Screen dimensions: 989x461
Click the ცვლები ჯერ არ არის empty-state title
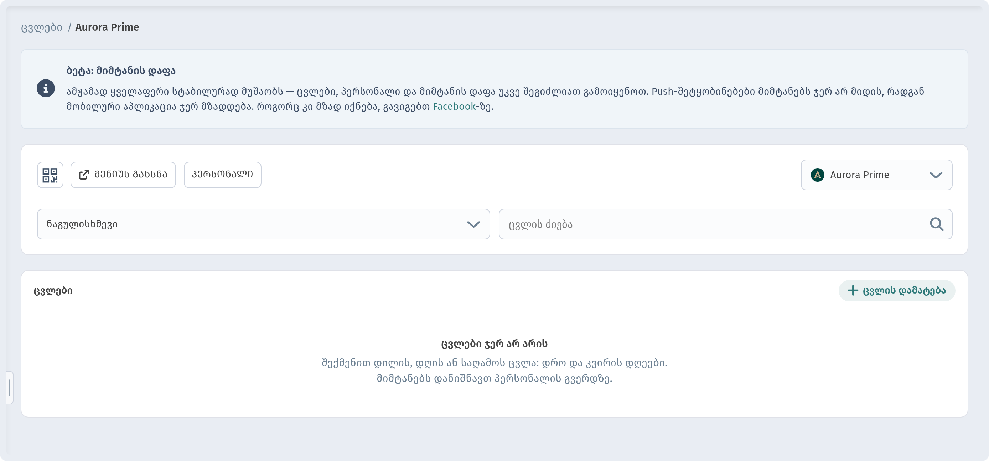click(x=494, y=343)
